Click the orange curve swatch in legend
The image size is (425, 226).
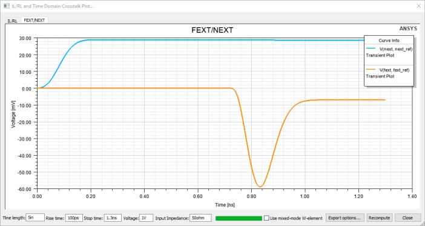click(x=371, y=70)
